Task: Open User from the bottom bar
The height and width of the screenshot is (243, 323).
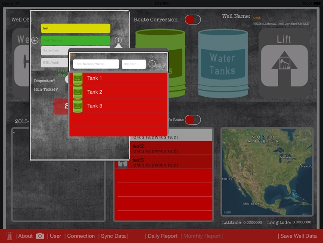Action: pyautogui.click(x=56, y=236)
